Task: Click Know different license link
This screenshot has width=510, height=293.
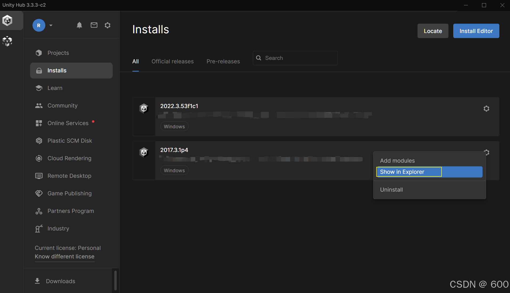Action: click(64, 257)
